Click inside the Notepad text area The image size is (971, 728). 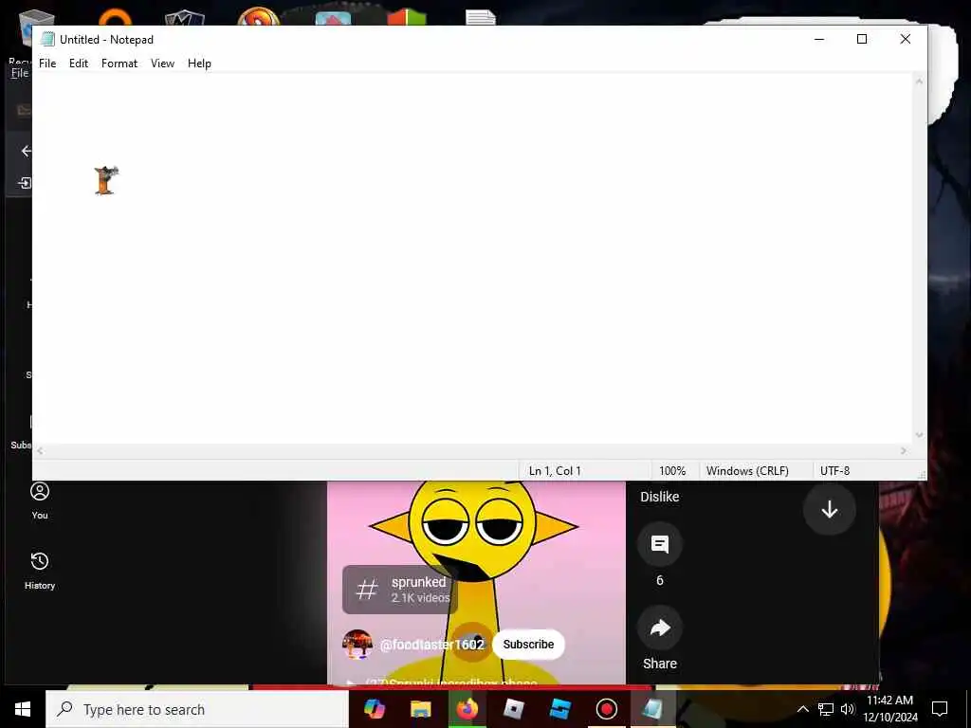coord(472,258)
